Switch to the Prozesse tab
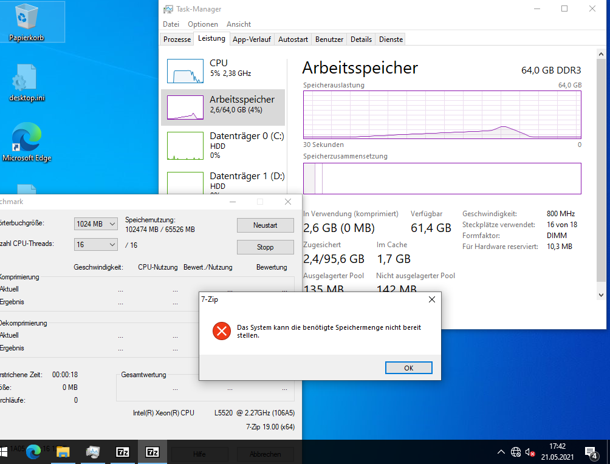Viewport: 610px width, 464px height. pos(177,39)
